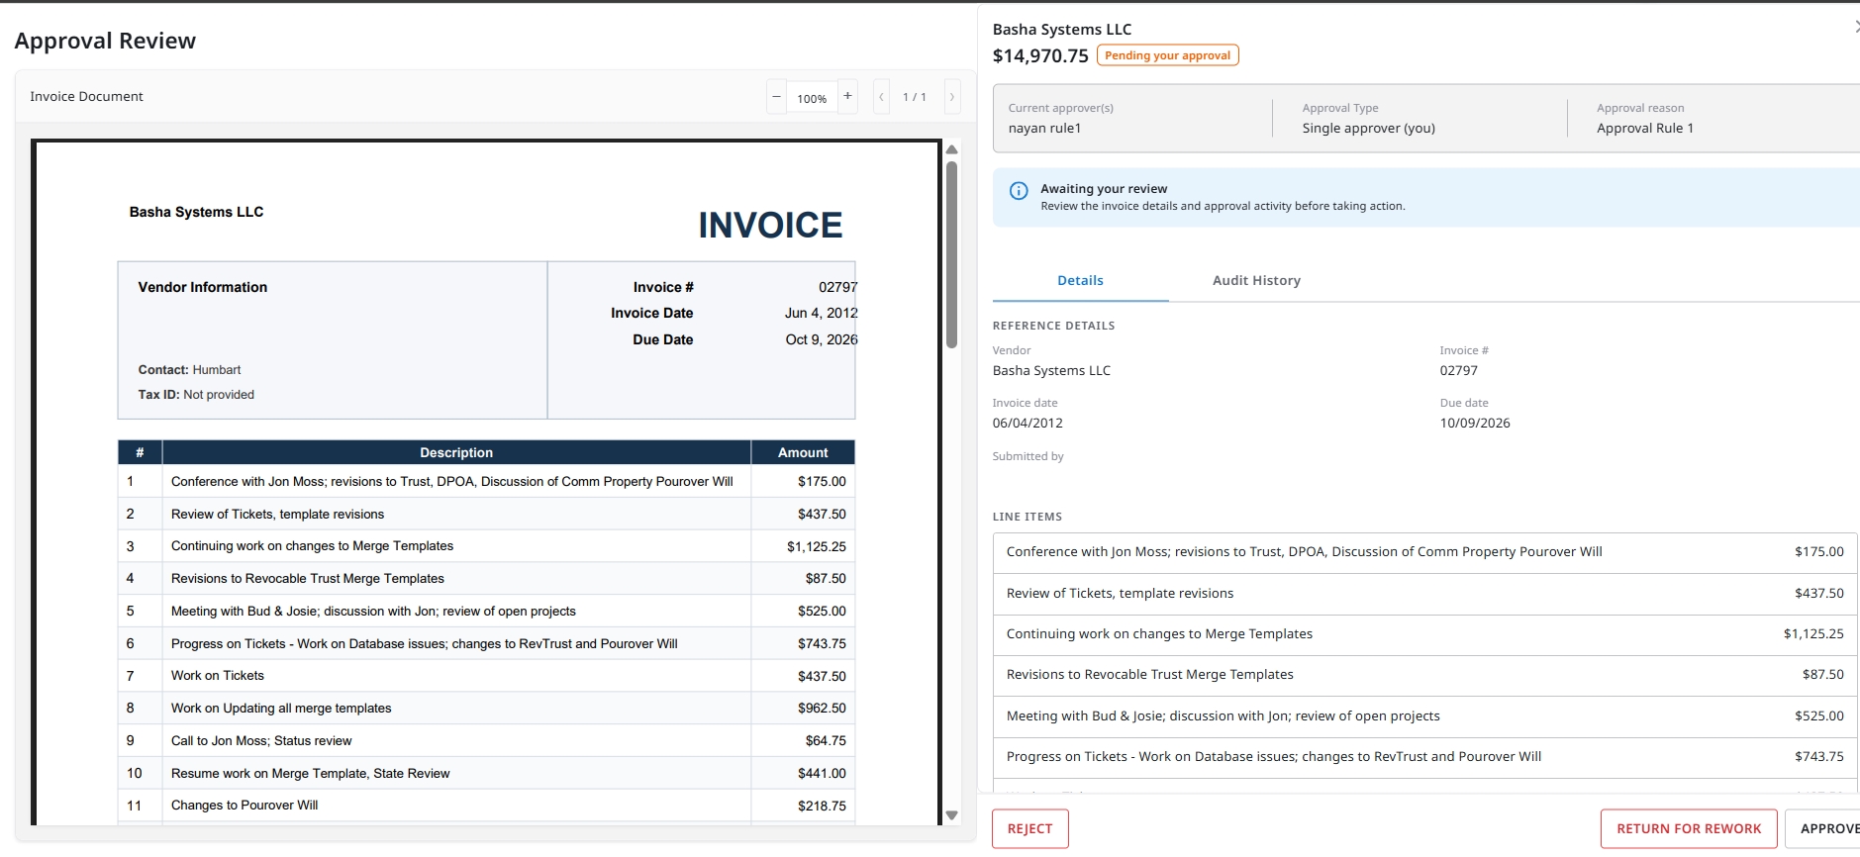The image size is (1860, 857).
Task: Click the Reference Details section heading
Action: coord(1053,327)
